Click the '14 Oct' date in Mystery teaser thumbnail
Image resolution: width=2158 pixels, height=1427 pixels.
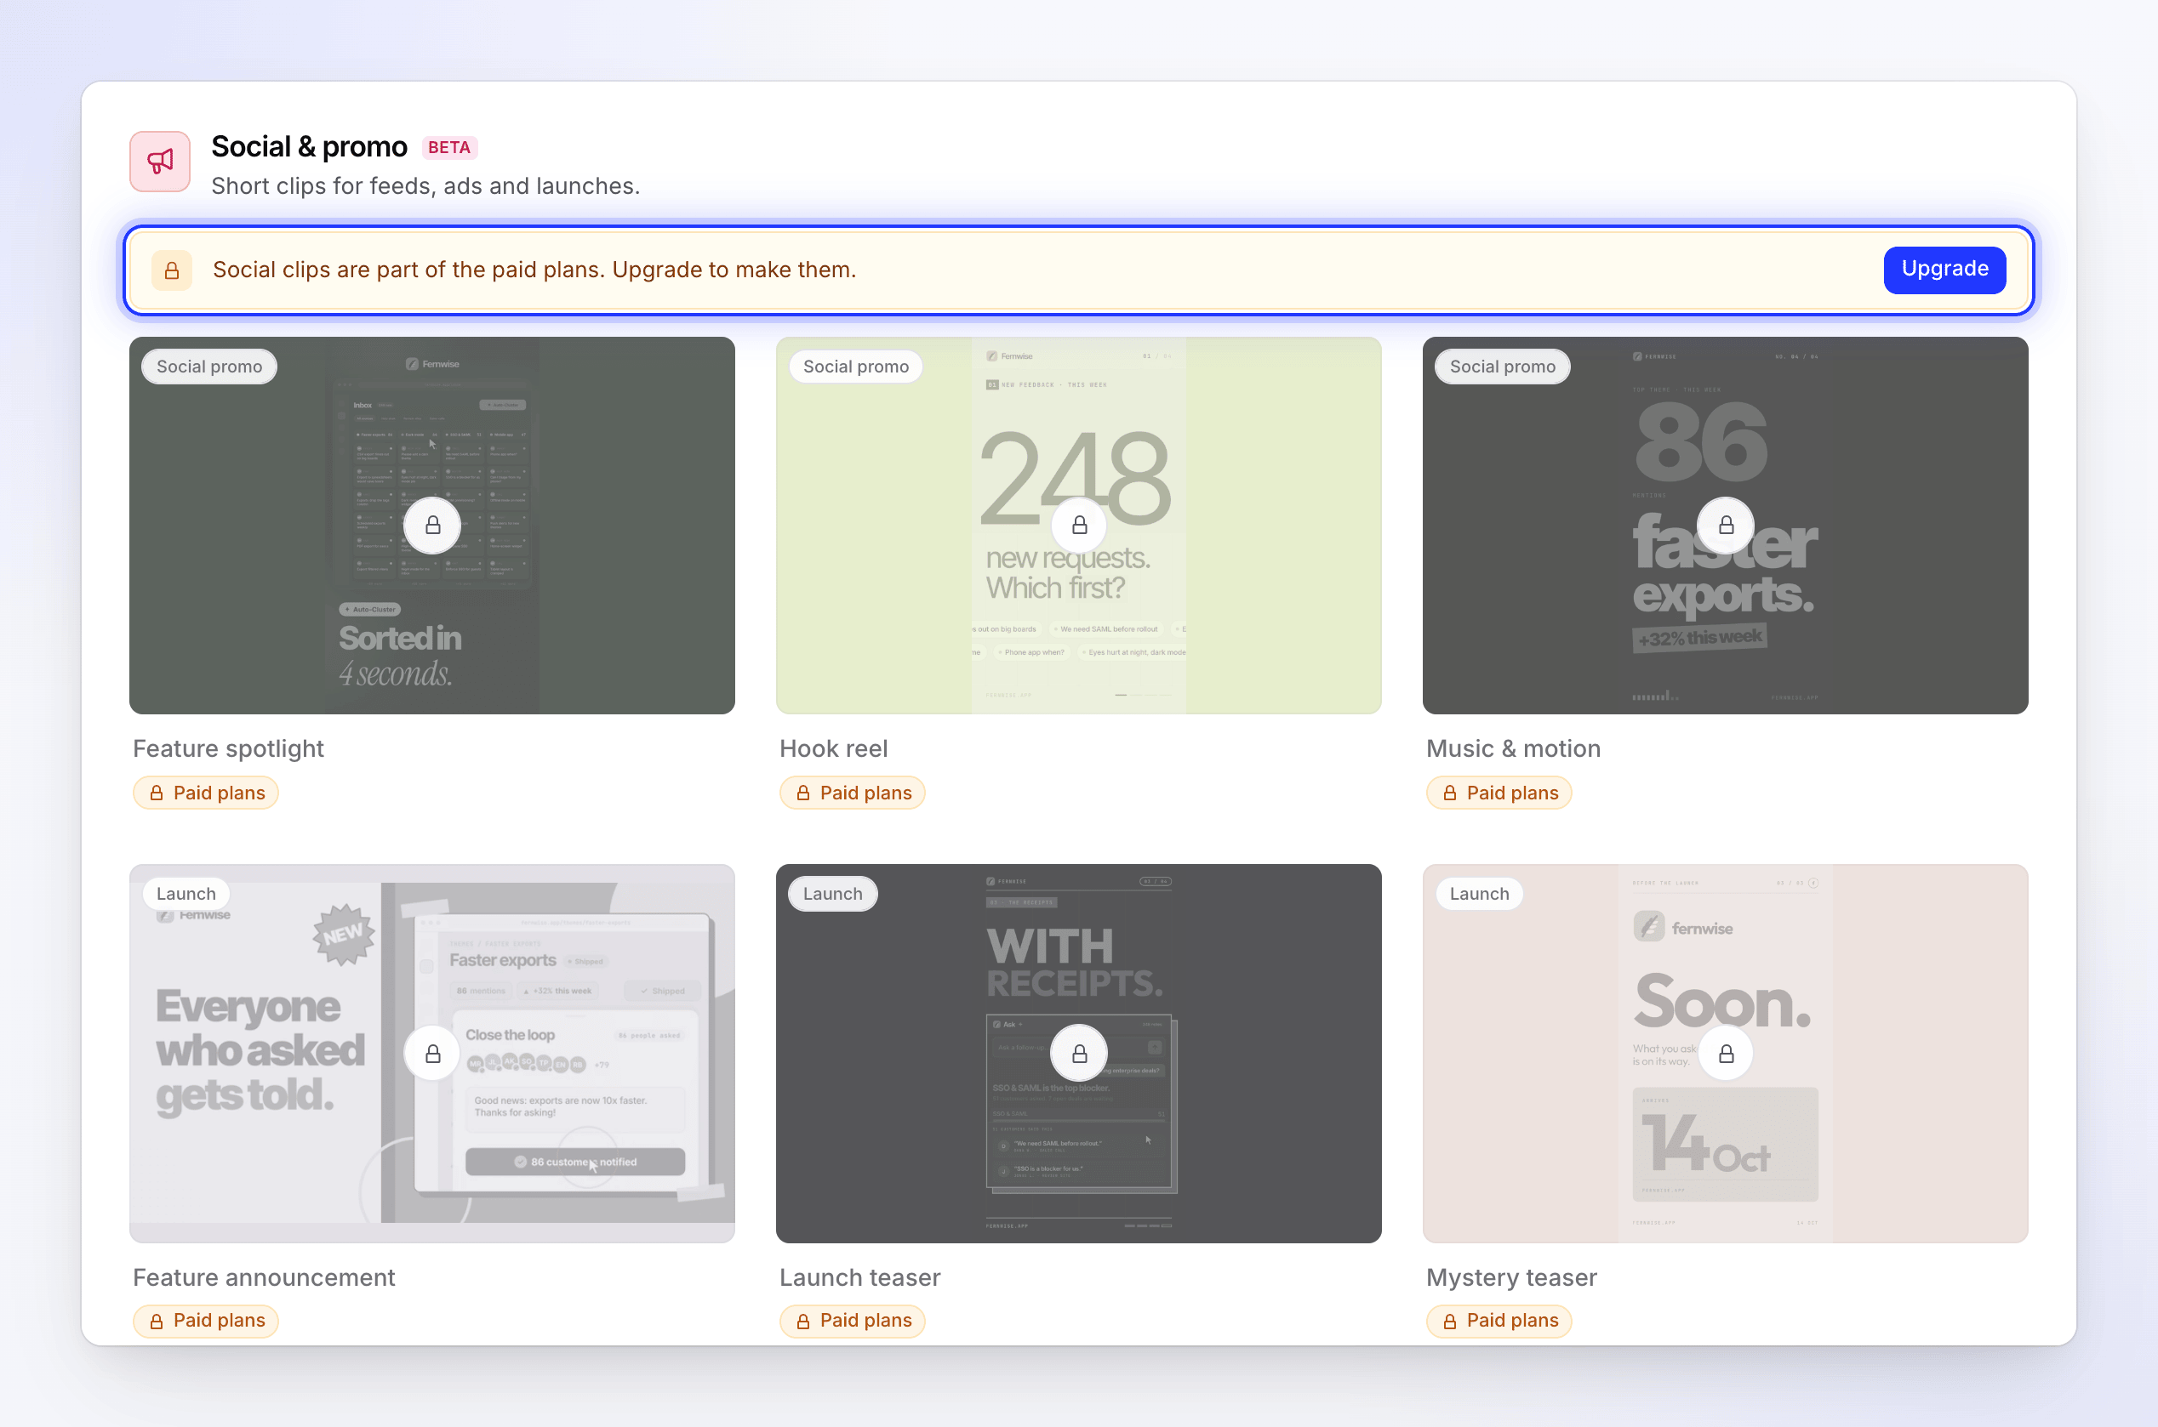(x=1705, y=1144)
